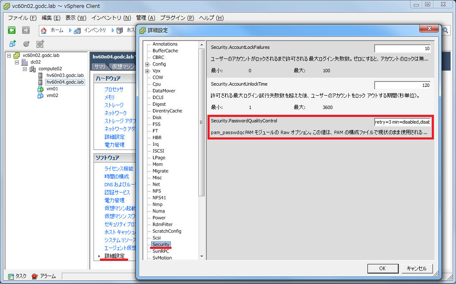The image size is (456, 284).
Task: Open the 詳細設定 link under ソフトウェア
Action: click(114, 256)
